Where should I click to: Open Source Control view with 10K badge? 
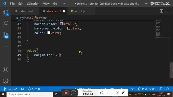[6, 35]
